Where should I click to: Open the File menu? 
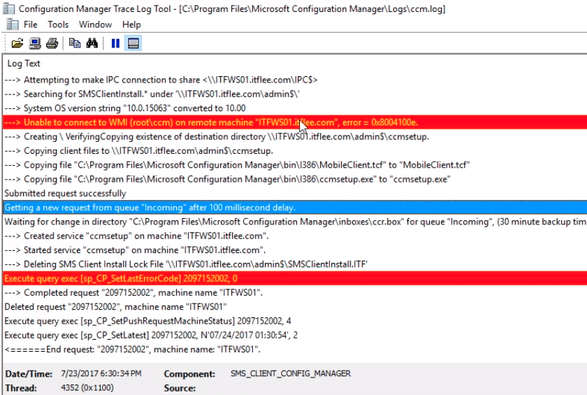coord(31,24)
